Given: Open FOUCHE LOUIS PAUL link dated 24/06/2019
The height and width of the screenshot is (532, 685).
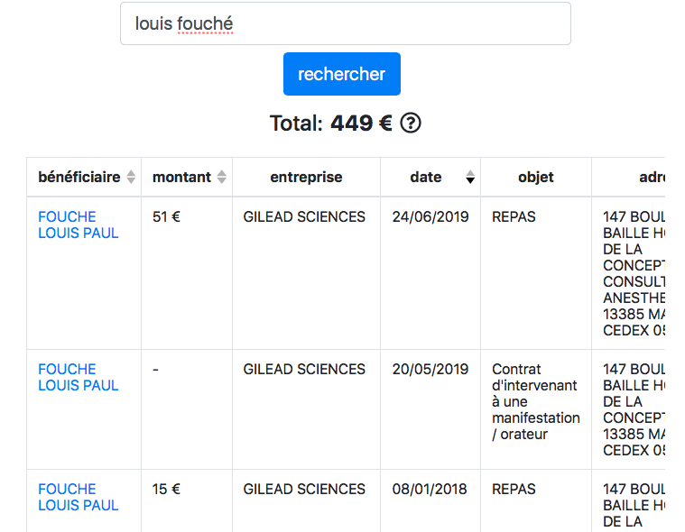Looking at the screenshot, I should click(x=79, y=225).
